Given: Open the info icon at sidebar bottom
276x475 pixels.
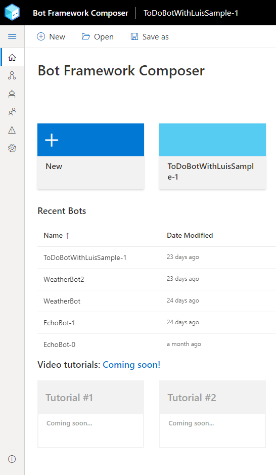Looking at the screenshot, I should click(12, 459).
